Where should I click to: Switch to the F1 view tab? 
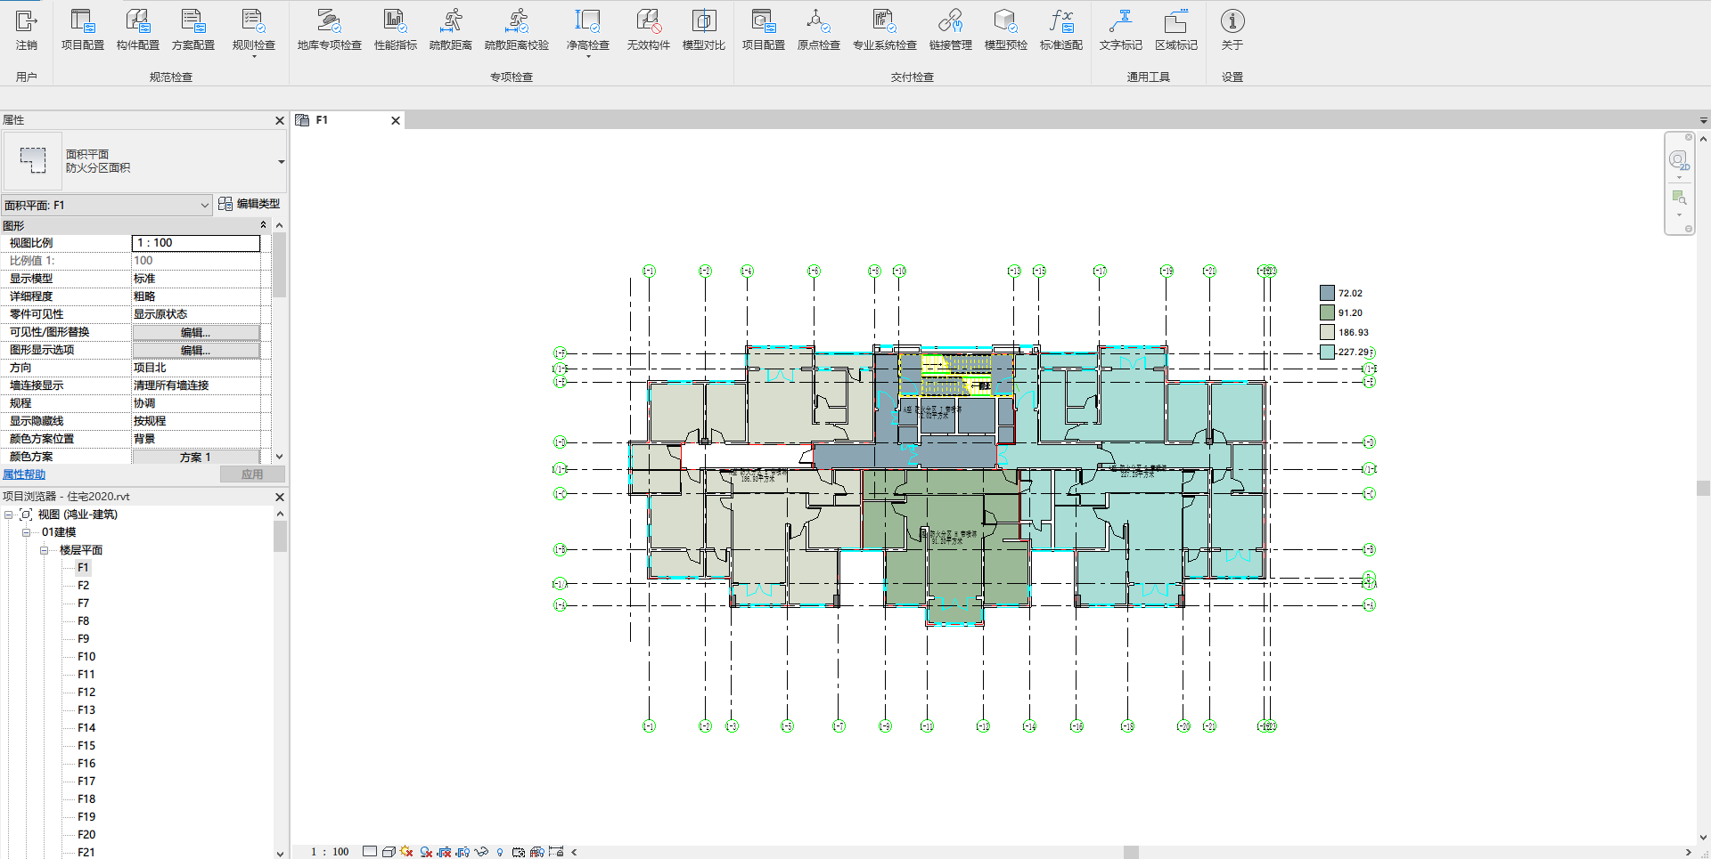click(322, 120)
